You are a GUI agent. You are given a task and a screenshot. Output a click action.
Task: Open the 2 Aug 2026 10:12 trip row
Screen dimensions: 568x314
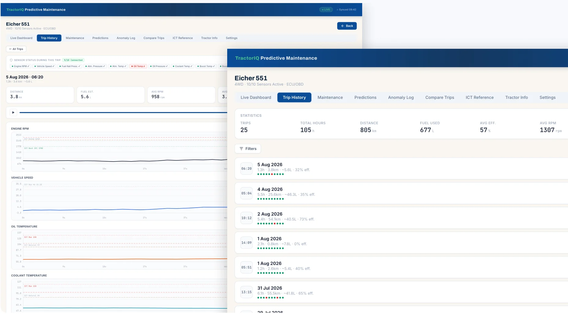[x=401, y=218]
